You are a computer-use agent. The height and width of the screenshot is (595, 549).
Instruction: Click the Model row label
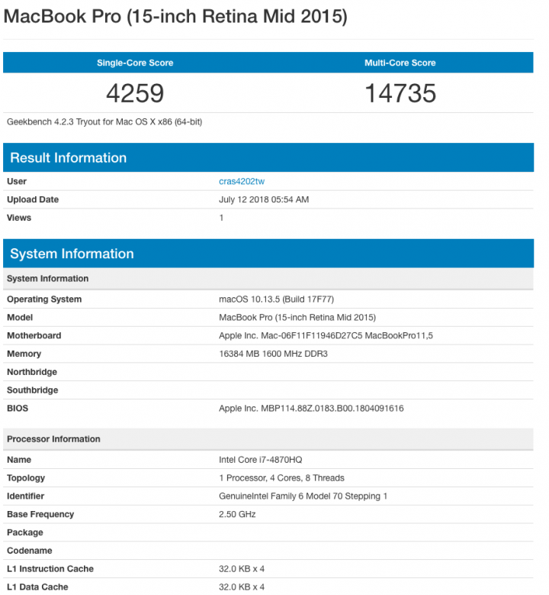(x=20, y=318)
